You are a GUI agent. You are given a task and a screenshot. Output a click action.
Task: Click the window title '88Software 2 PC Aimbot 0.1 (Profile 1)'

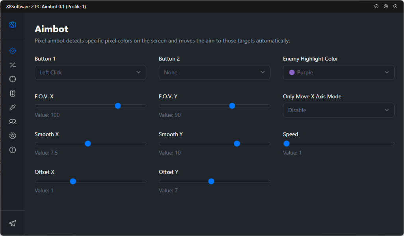[x=46, y=7]
